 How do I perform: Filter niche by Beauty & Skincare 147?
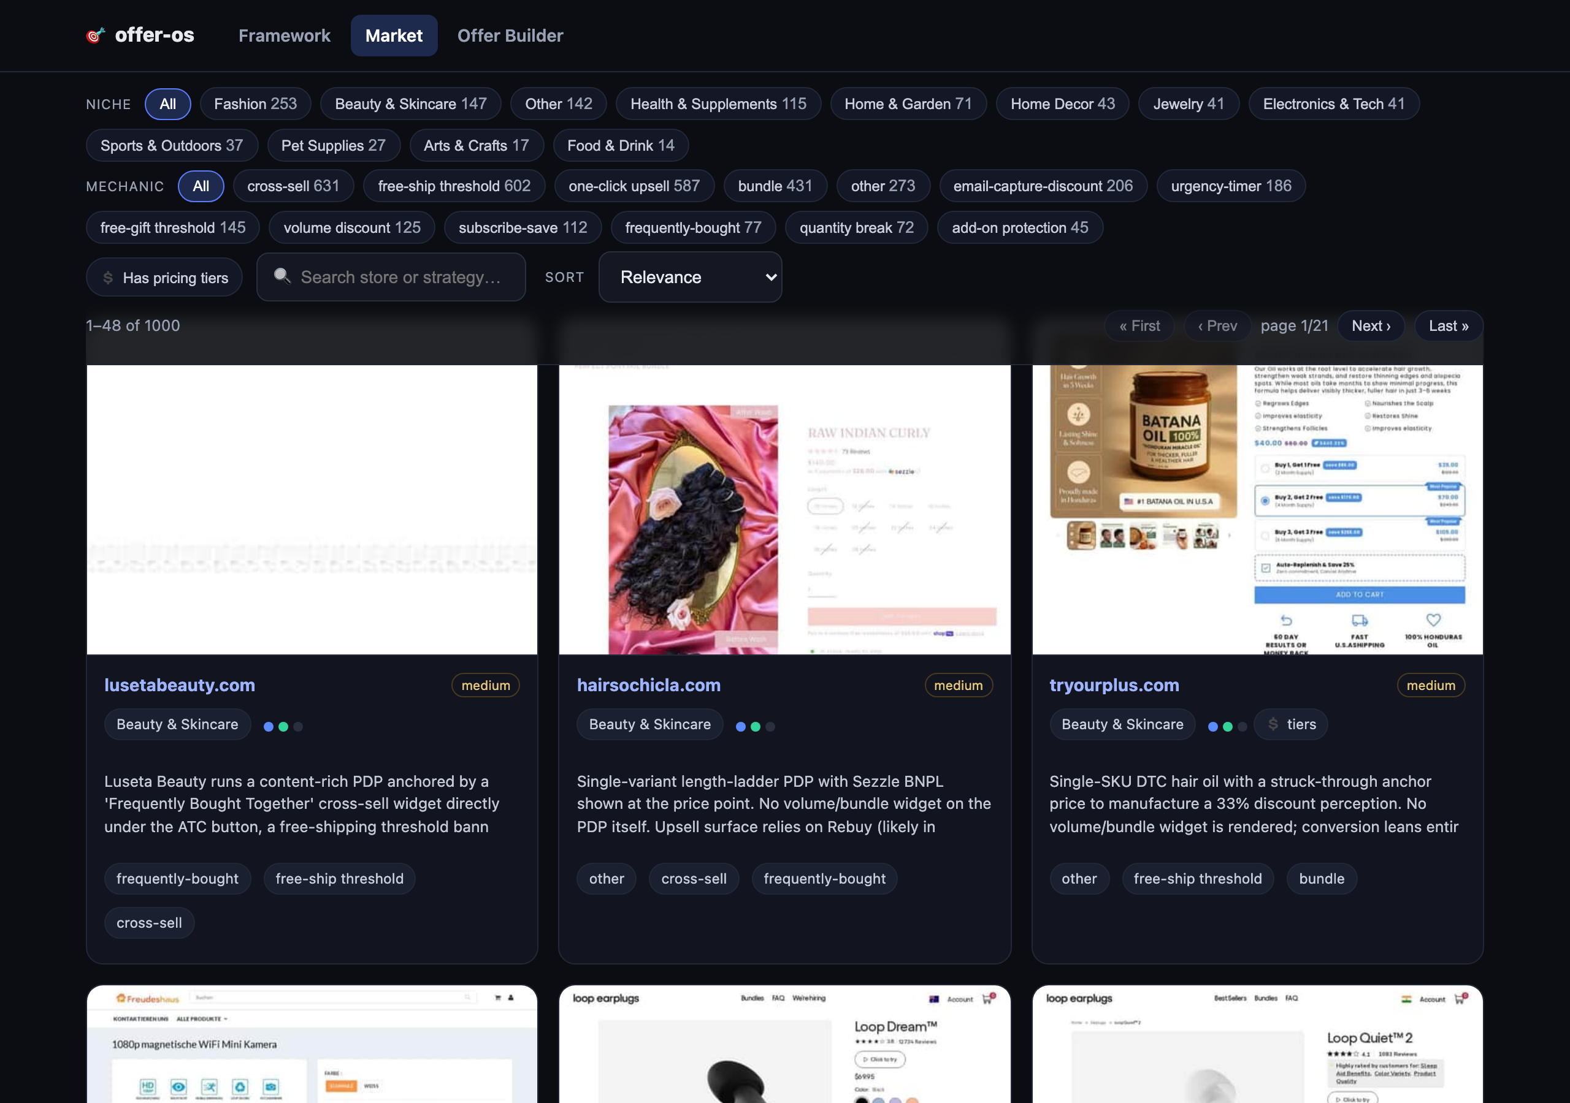(411, 104)
